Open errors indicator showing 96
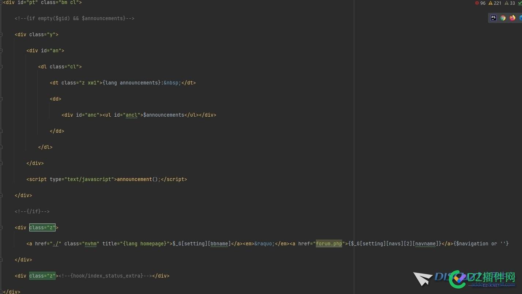This screenshot has width=522, height=294. point(480,3)
